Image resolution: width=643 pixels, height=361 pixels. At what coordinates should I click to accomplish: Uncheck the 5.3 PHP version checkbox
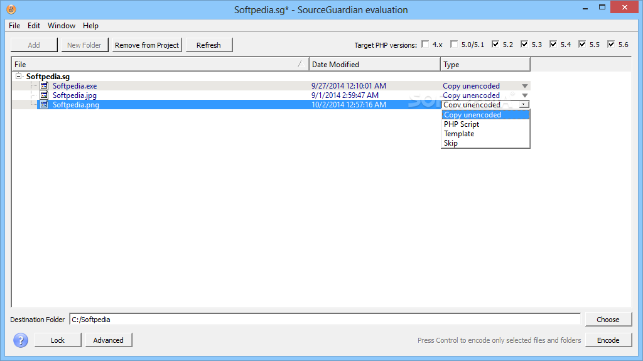pyautogui.click(x=524, y=45)
